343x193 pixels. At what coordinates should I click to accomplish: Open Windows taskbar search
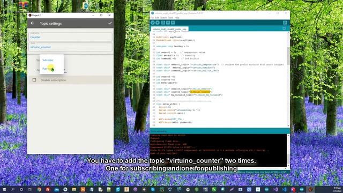click(13, 189)
